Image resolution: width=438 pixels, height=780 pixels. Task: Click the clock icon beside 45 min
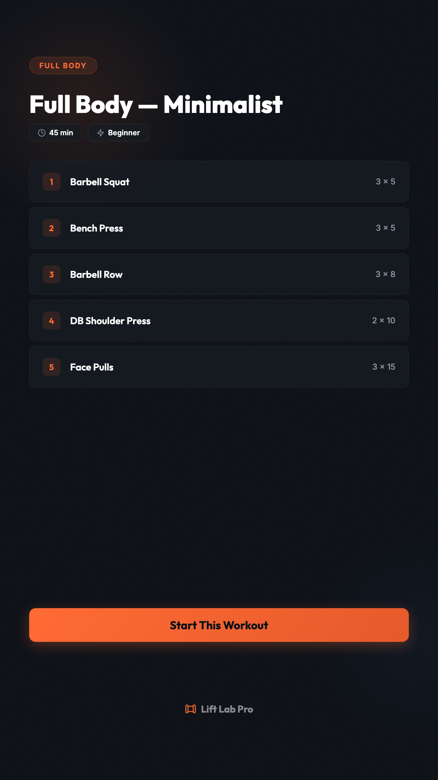tap(42, 133)
